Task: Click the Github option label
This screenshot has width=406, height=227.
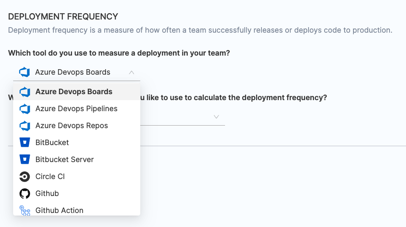Action: 47,193
